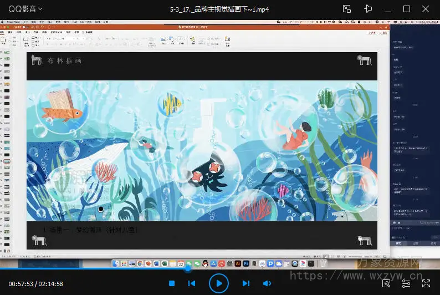Minimize the QQ影音 player window
The height and width of the screenshot is (295, 440).
(388, 9)
